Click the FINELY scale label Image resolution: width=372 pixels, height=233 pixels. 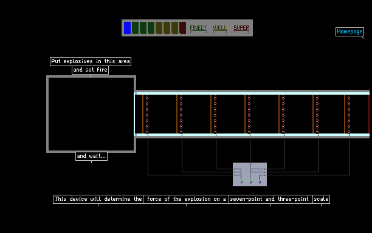(198, 28)
